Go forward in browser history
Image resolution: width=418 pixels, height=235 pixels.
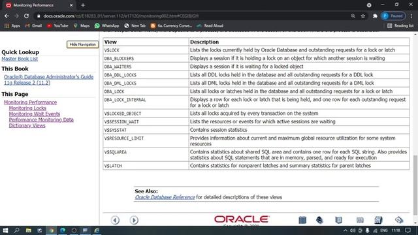[16, 16]
